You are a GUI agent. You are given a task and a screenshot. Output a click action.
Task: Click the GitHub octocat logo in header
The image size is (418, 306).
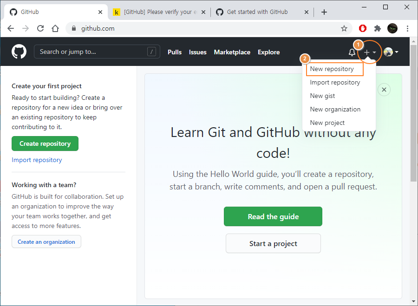click(19, 52)
